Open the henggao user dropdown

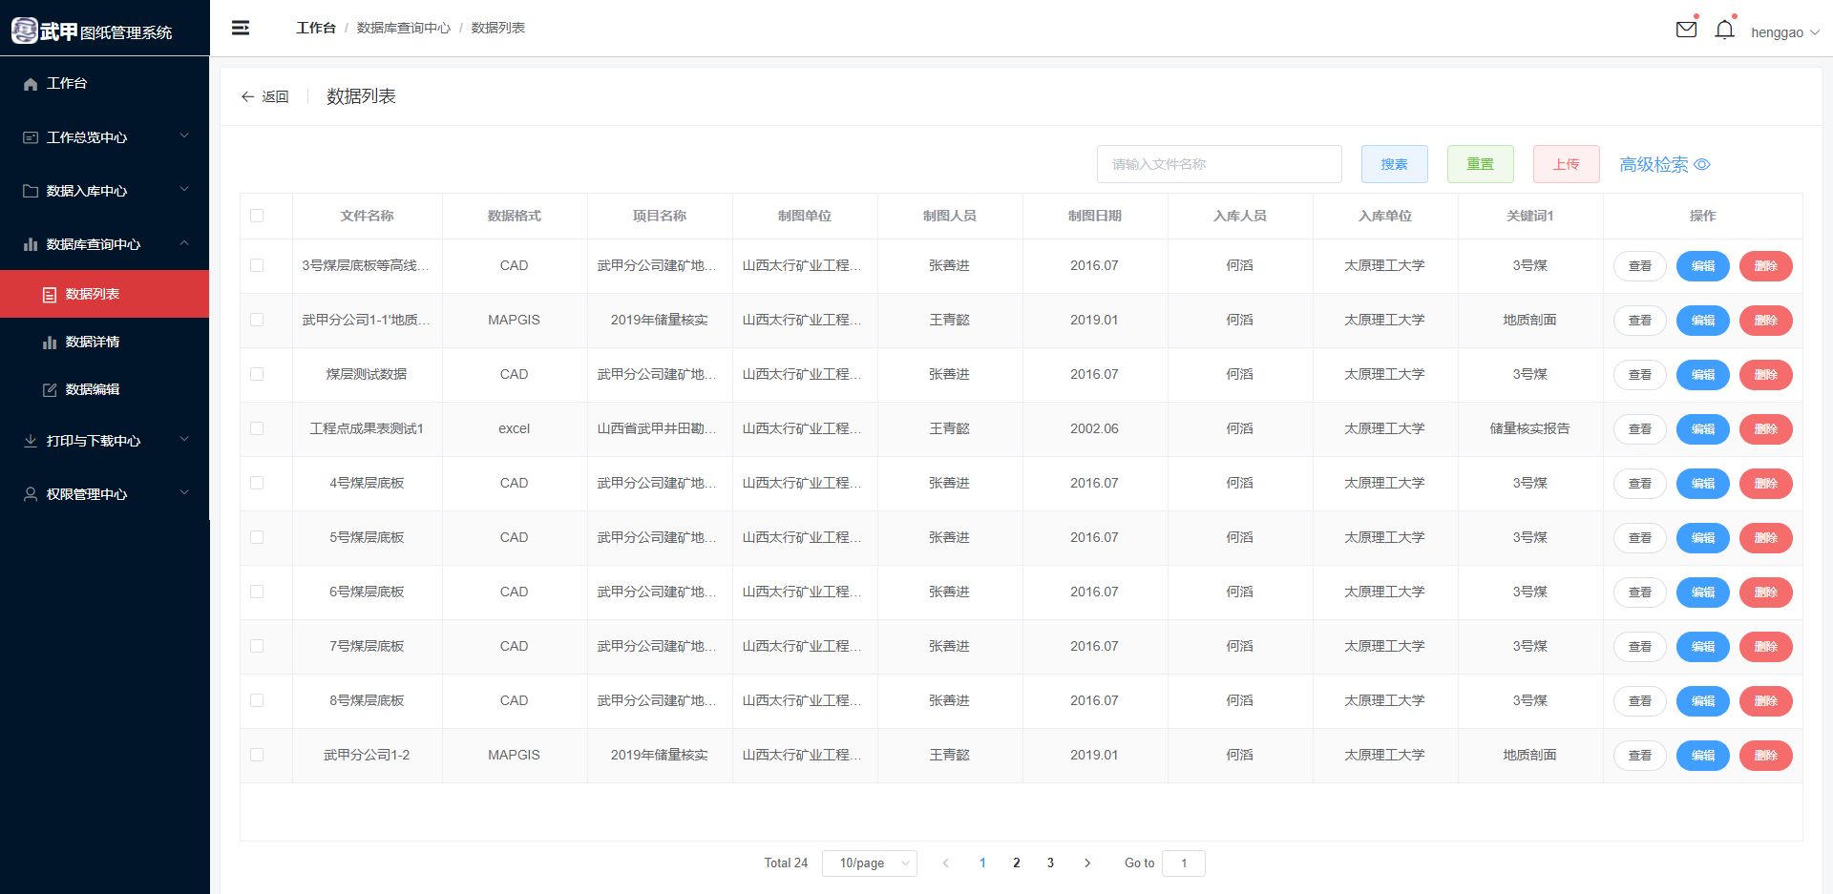[x=1783, y=32]
